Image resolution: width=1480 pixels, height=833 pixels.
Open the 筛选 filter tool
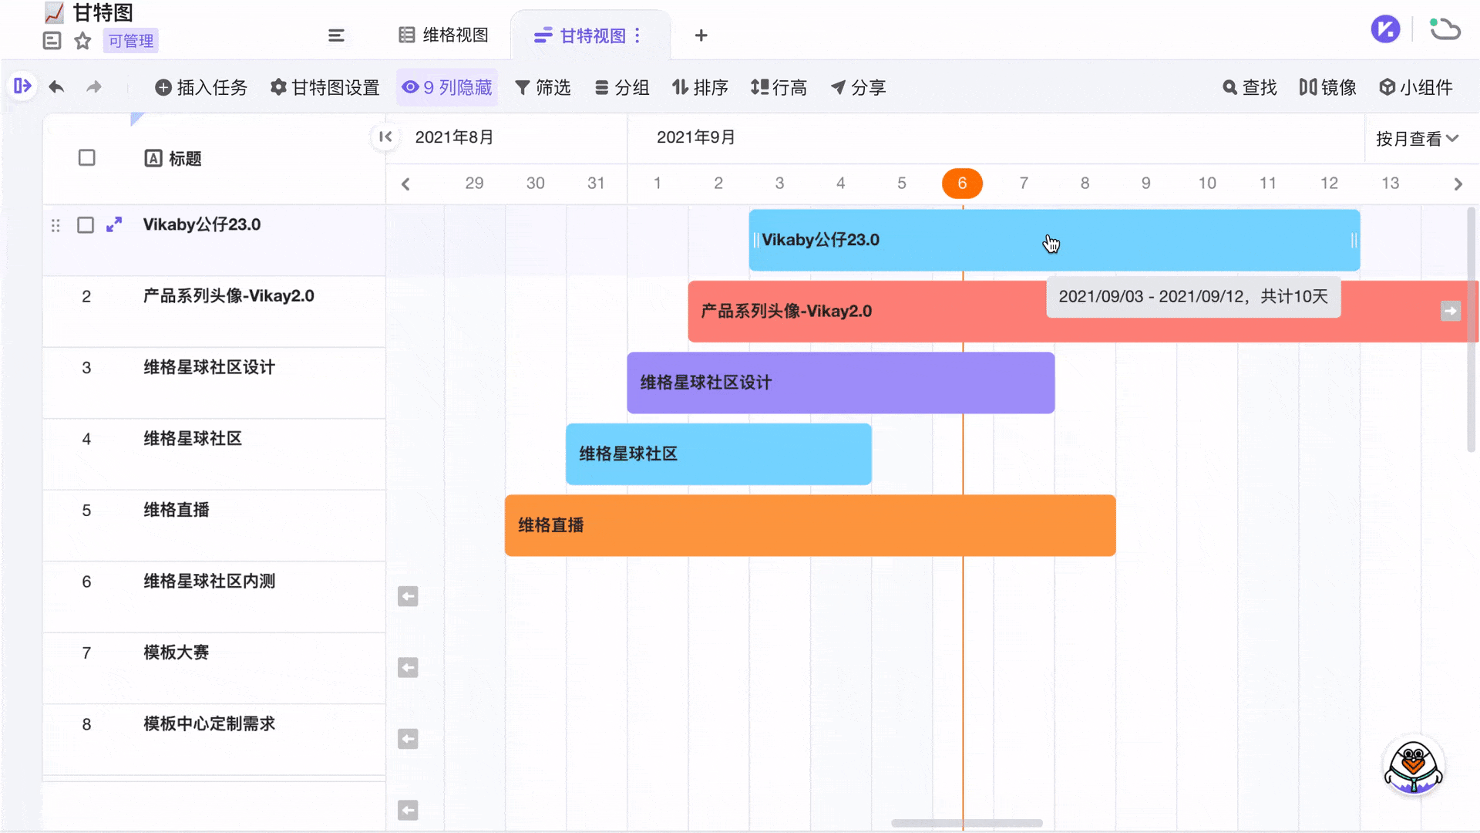point(543,87)
